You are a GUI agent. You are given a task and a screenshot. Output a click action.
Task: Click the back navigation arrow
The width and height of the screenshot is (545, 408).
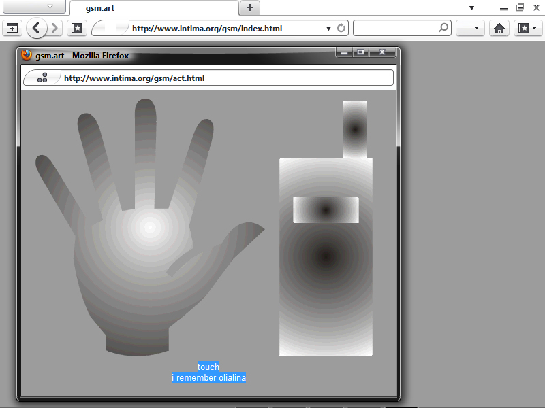[x=36, y=29]
